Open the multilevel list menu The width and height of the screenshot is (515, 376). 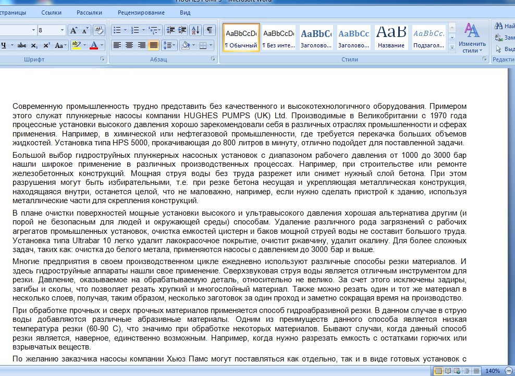click(x=154, y=31)
